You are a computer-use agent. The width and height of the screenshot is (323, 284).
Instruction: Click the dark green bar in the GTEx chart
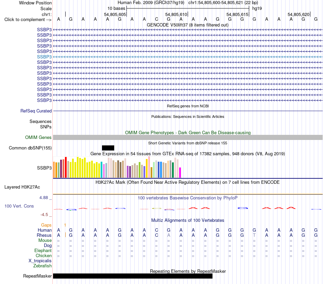click(173, 170)
